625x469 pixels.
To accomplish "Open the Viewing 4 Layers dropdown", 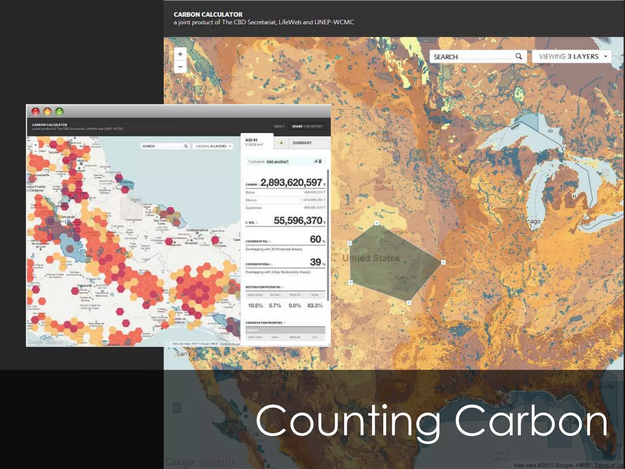I will tap(213, 146).
